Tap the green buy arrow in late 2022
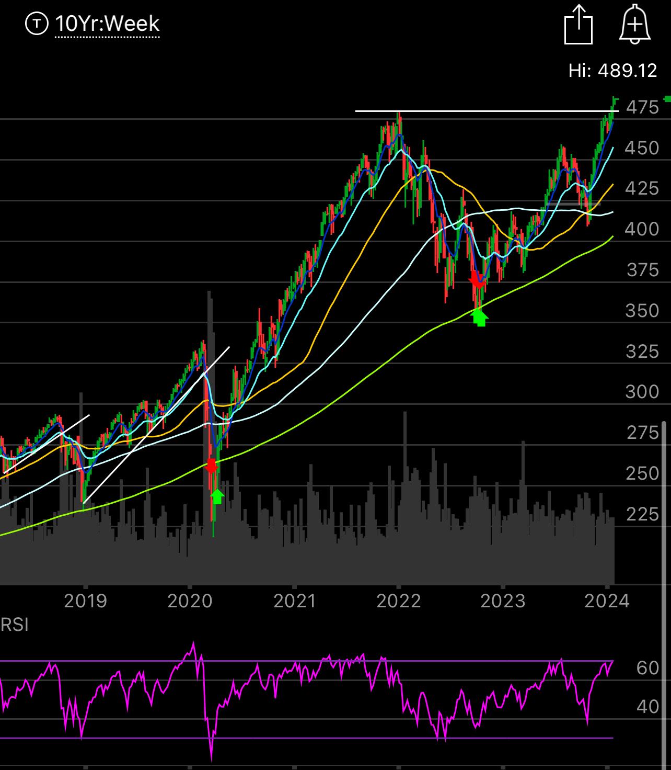This screenshot has height=770, width=671. click(480, 317)
